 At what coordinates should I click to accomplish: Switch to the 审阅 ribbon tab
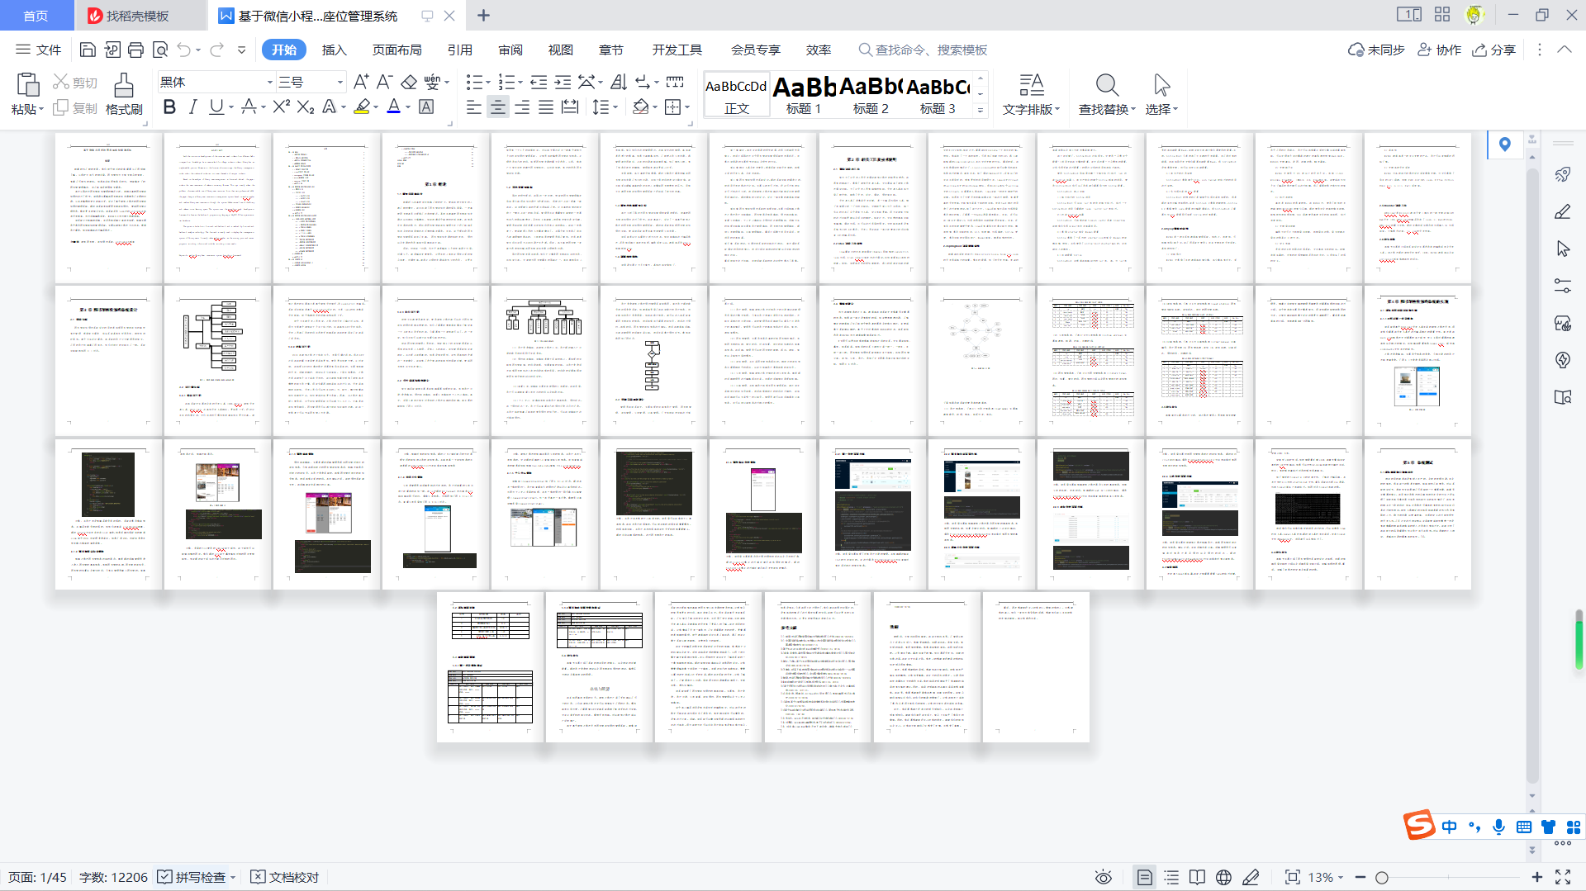[510, 50]
